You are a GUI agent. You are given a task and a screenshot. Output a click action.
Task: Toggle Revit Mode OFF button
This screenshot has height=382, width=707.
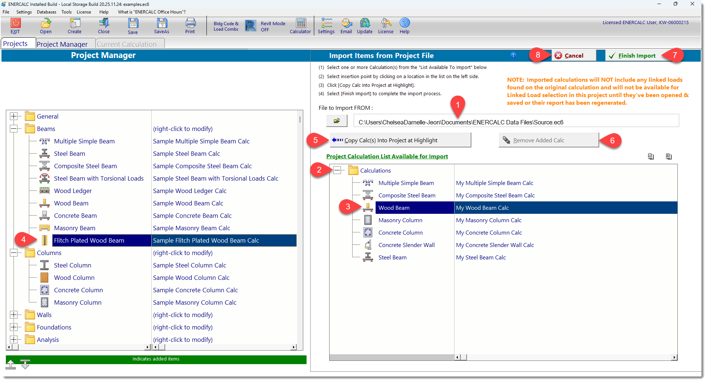[x=264, y=26]
